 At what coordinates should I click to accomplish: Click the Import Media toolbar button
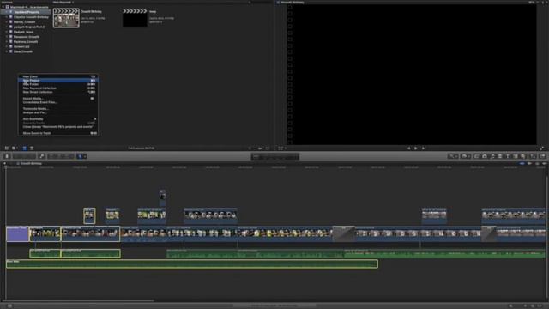coord(7,156)
